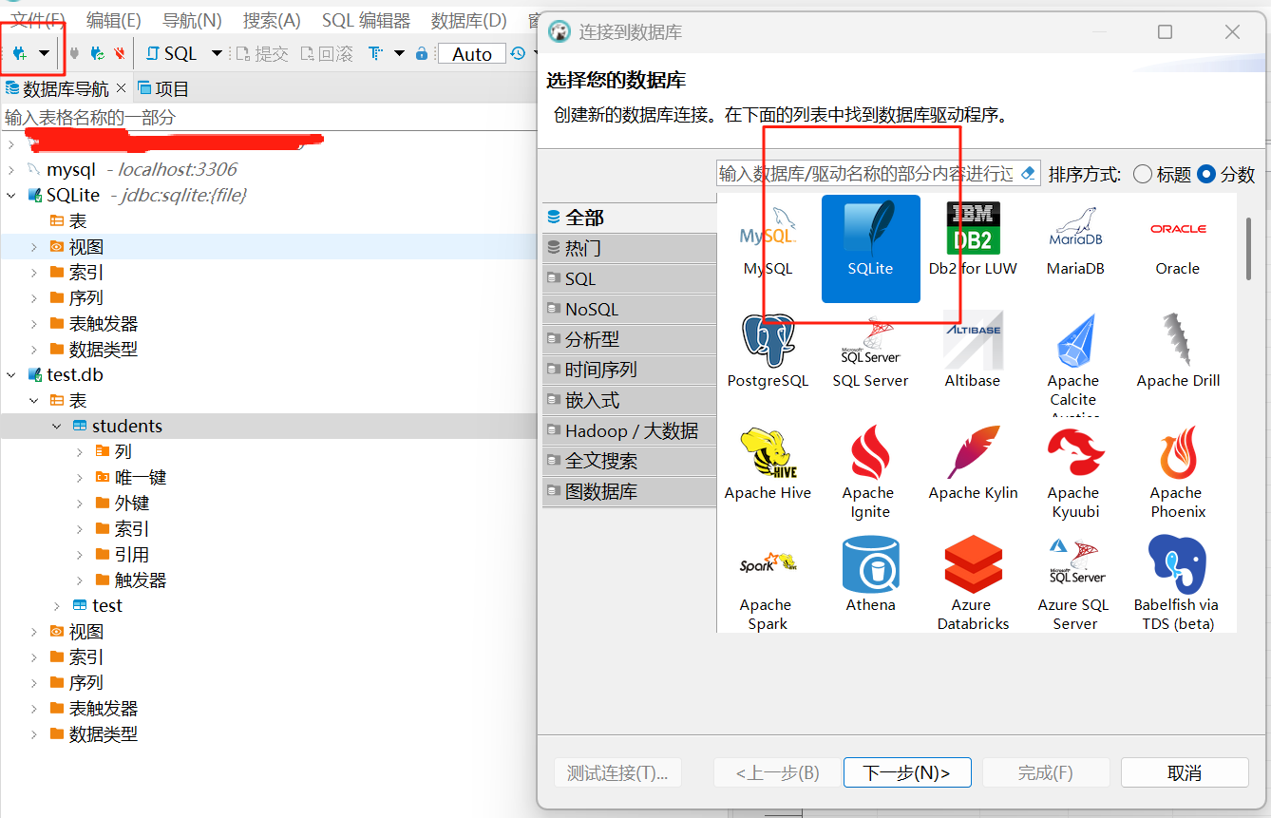This screenshot has height=818, width=1271.
Task: Open the 搜索(A) menu
Action: click(272, 20)
